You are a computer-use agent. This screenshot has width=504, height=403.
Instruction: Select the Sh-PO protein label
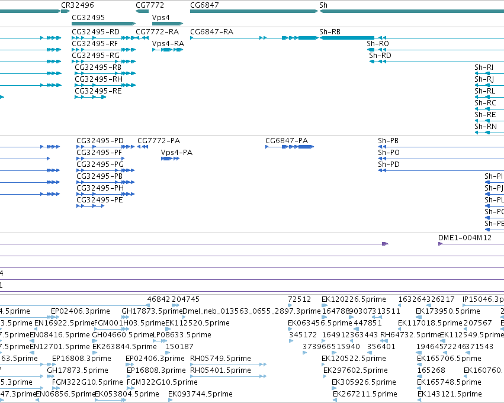(x=389, y=153)
